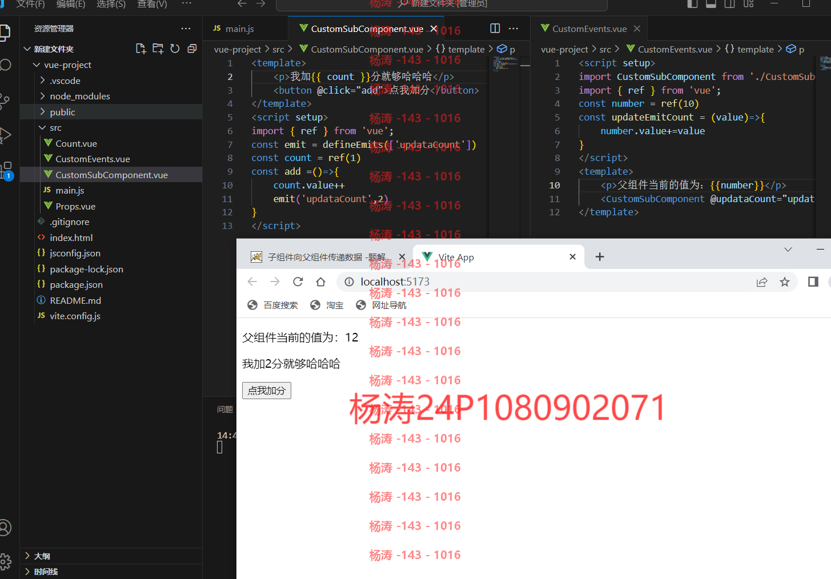The image size is (831, 579).
Task: Expand the .vscode folder
Action: point(42,81)
